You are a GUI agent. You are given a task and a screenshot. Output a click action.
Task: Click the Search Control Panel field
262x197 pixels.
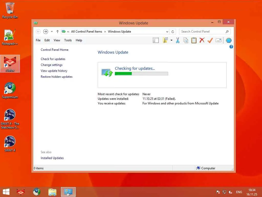(x=205, y=32)
